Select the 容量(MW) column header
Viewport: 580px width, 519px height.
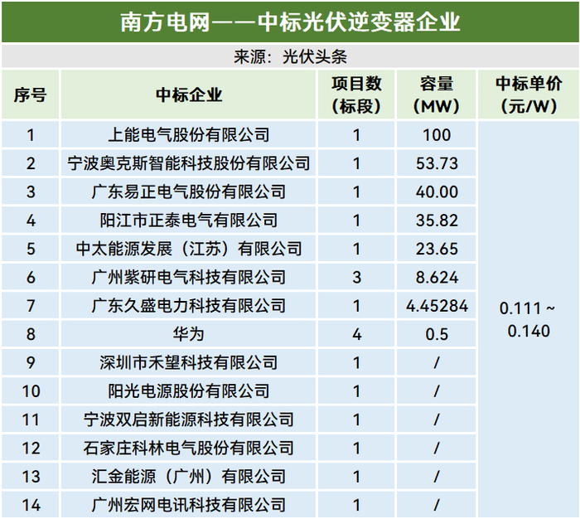(x=437, y=95)
